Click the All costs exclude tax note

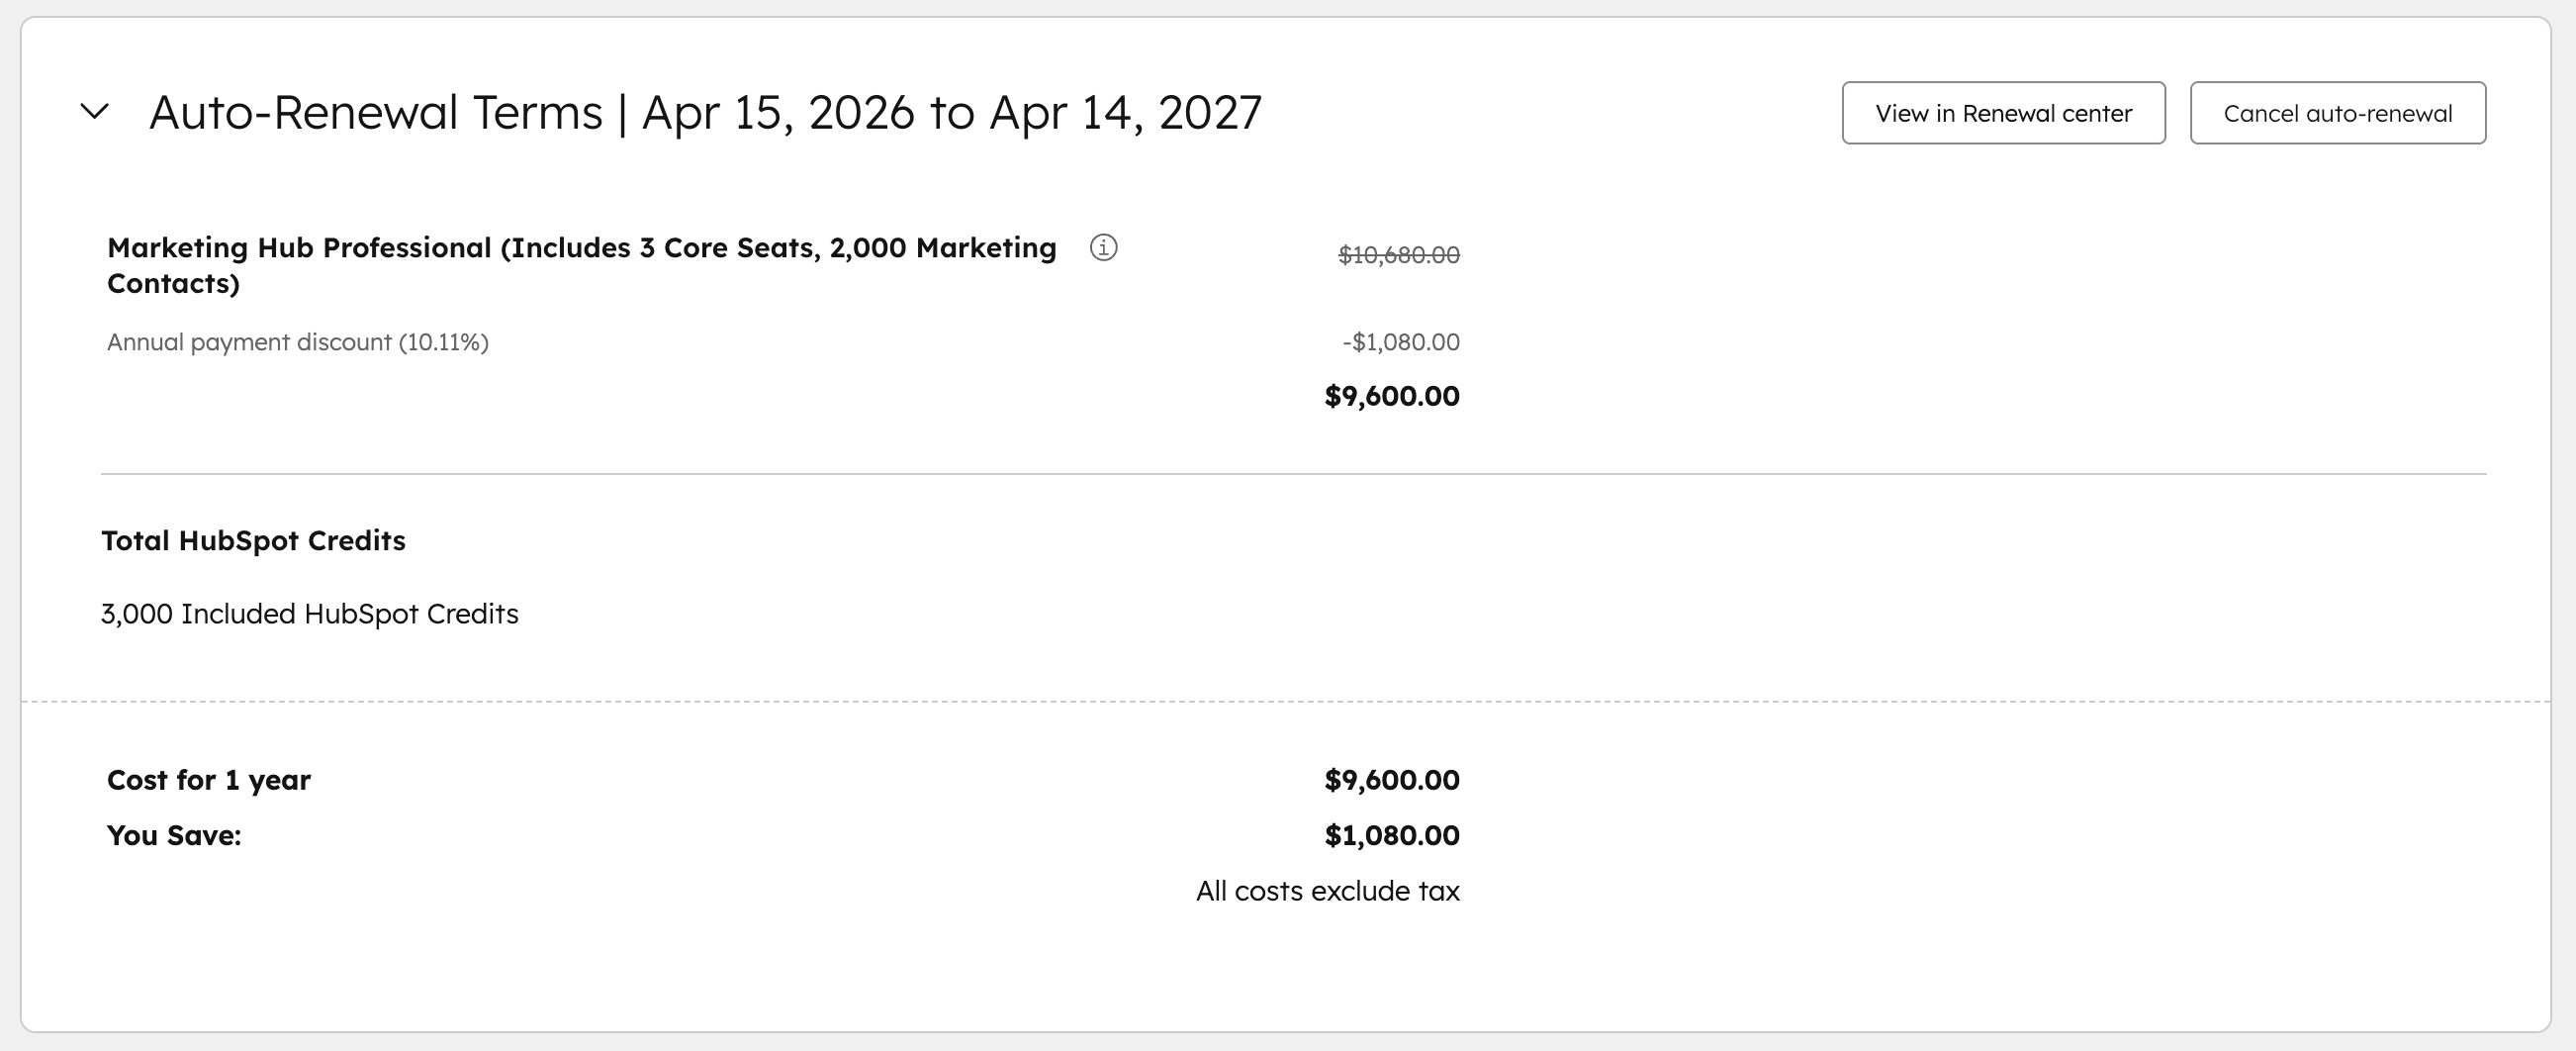coord(1328,889)
